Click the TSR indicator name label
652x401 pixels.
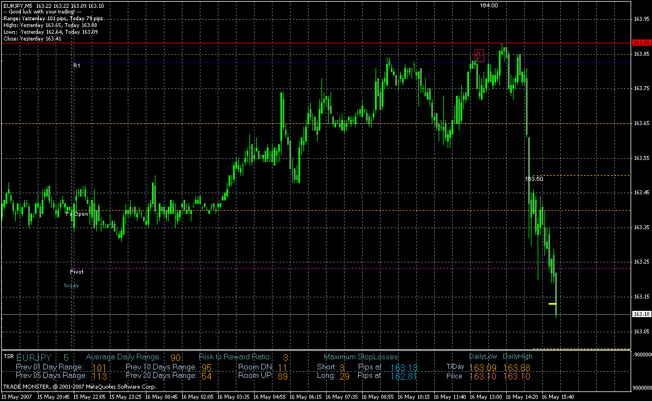pos(8,356)
